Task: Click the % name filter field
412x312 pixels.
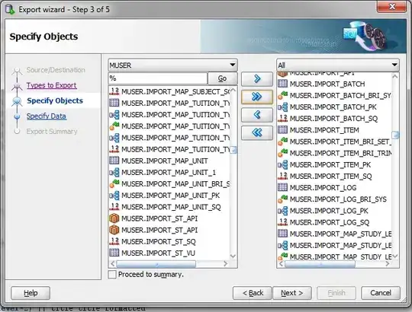Action: coord(158,78)
